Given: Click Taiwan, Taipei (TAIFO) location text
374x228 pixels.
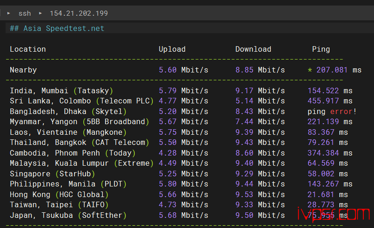Looking at the screenshot, I should pos(59,205).
